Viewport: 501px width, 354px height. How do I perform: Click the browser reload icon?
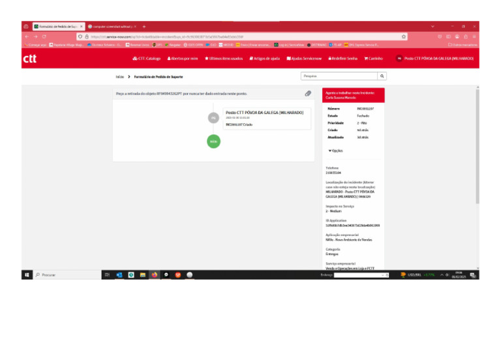44,37
